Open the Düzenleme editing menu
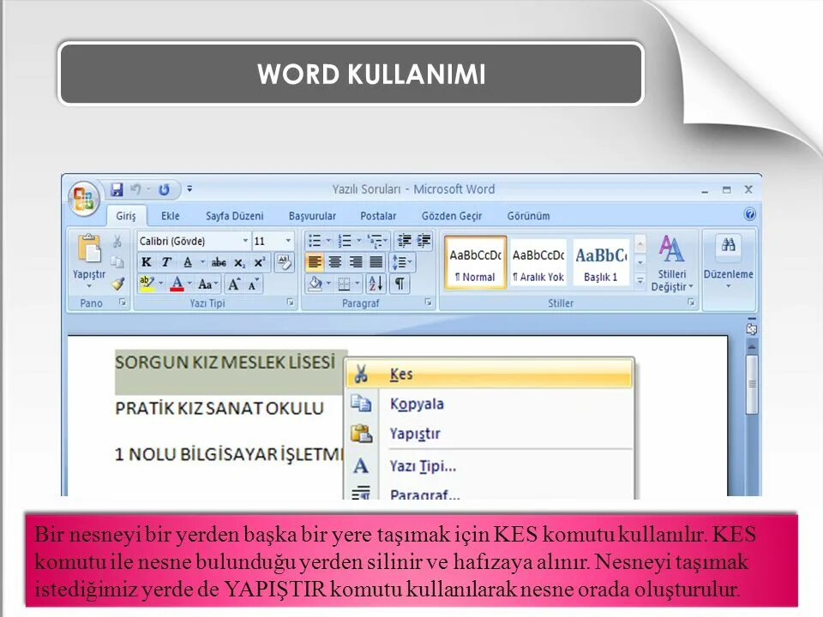Viewport: 823px width, 617px height. click(729, 262)
